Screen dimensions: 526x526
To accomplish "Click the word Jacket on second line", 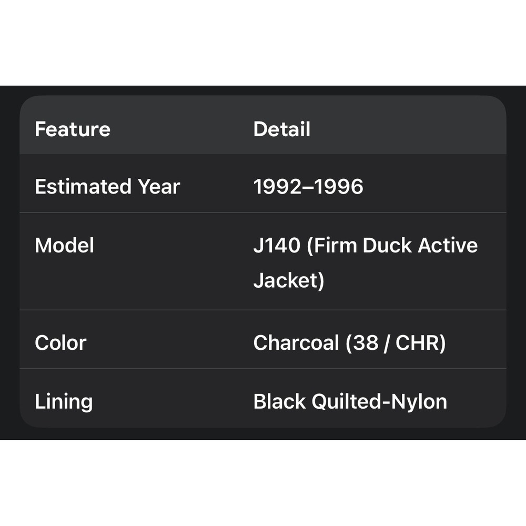I will (x=288, y=280).
